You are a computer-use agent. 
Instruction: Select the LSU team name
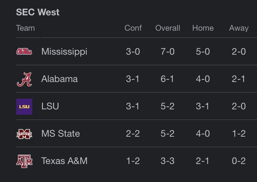pos(50,106)
